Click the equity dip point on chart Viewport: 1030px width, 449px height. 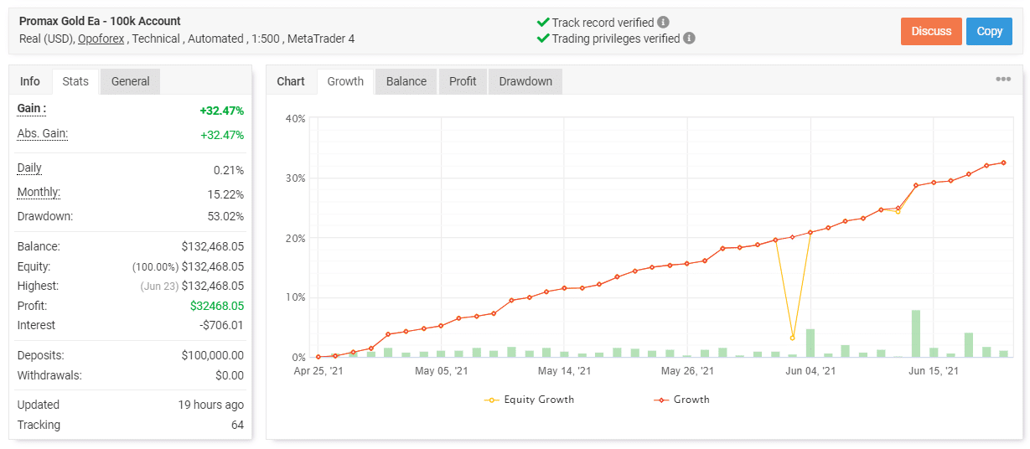(792, 338)
